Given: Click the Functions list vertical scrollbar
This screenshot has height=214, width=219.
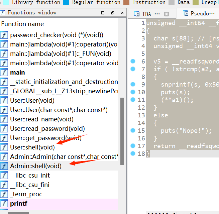Looking at the screenshot, I should coord(122,130).
